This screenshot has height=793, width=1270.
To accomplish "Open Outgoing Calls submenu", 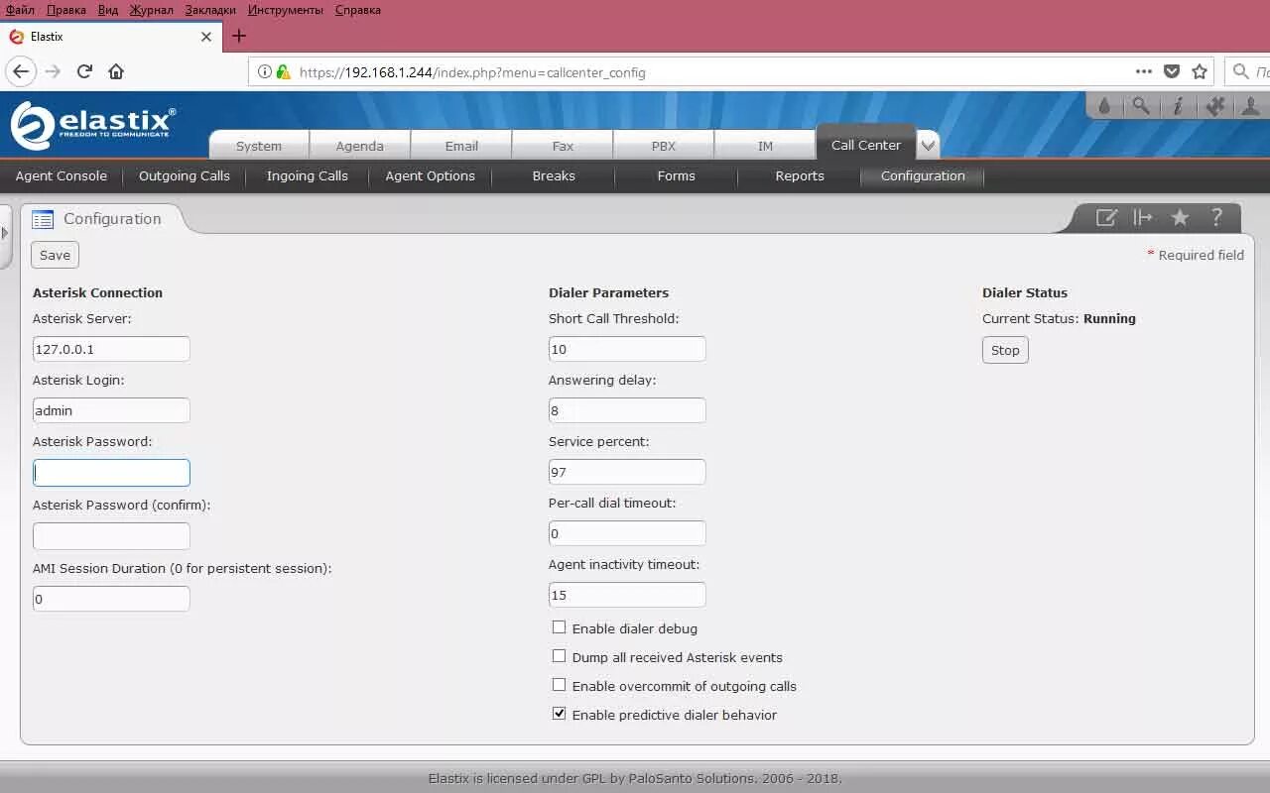I will (185, 175).
